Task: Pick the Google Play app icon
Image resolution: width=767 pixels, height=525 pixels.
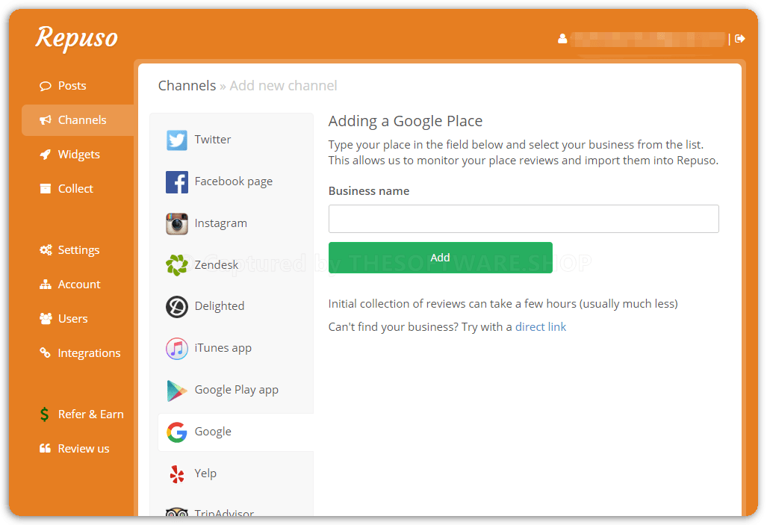Action: (x=177, y=390)
